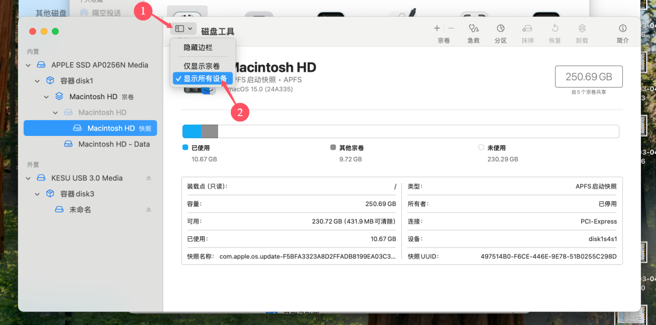This screenshot has width=656, height=325.
Task: Click the 外置 sidebar section header
Action: 33,164
